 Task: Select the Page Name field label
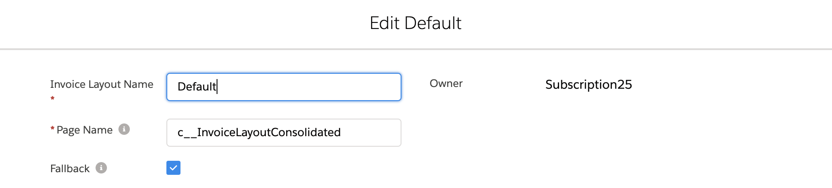pyautogui.click(x=85, y=130)
